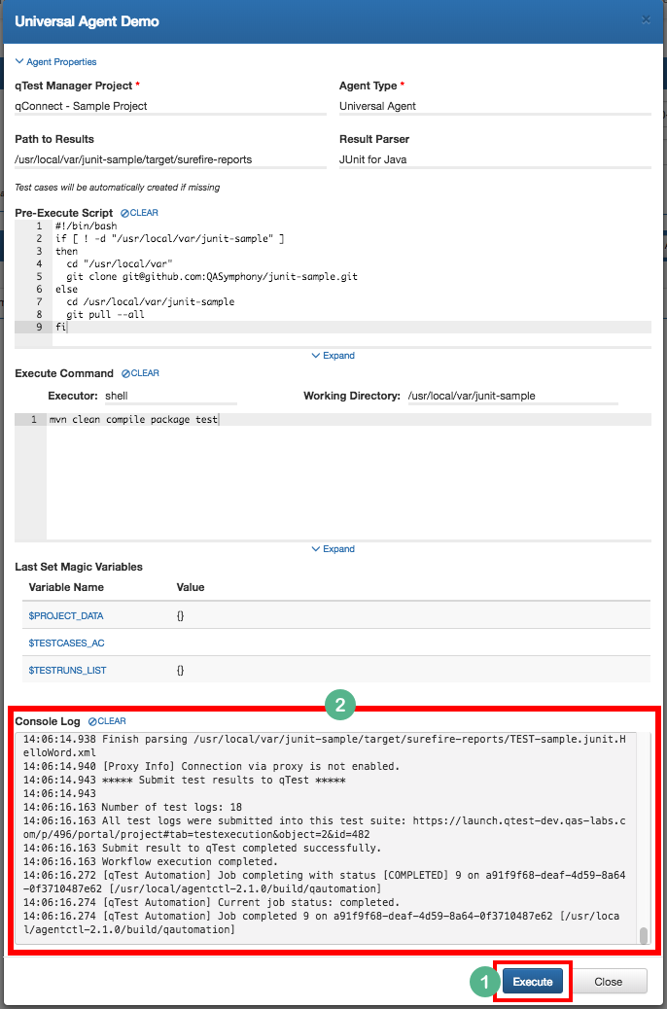The height and width of the screenshot is (1009, 667).
Task: Open the Agent Type field
Action: 496,106
